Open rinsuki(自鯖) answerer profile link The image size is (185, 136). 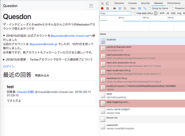coord(26,92)
